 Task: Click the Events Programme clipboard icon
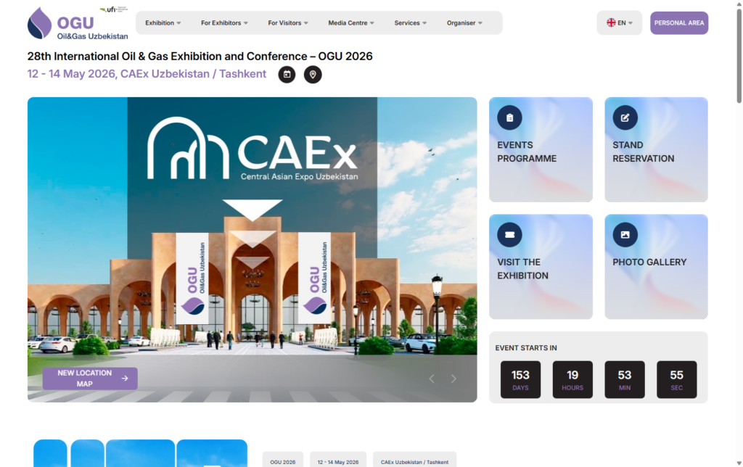click(x=509, y=117)
